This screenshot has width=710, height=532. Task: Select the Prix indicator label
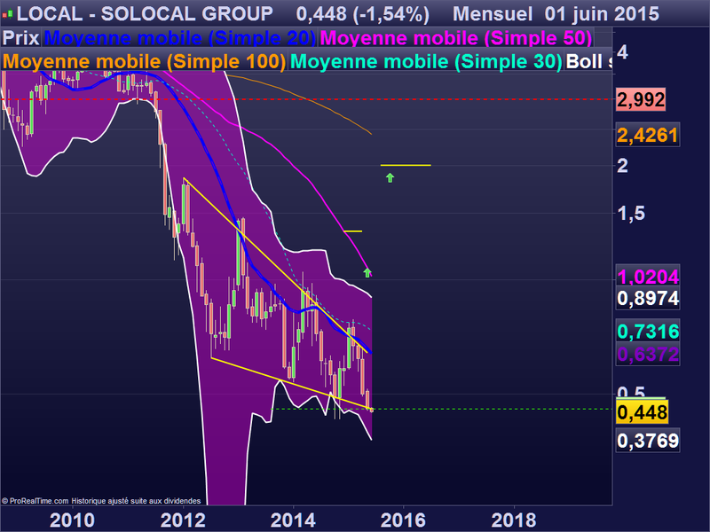[20, 38]
